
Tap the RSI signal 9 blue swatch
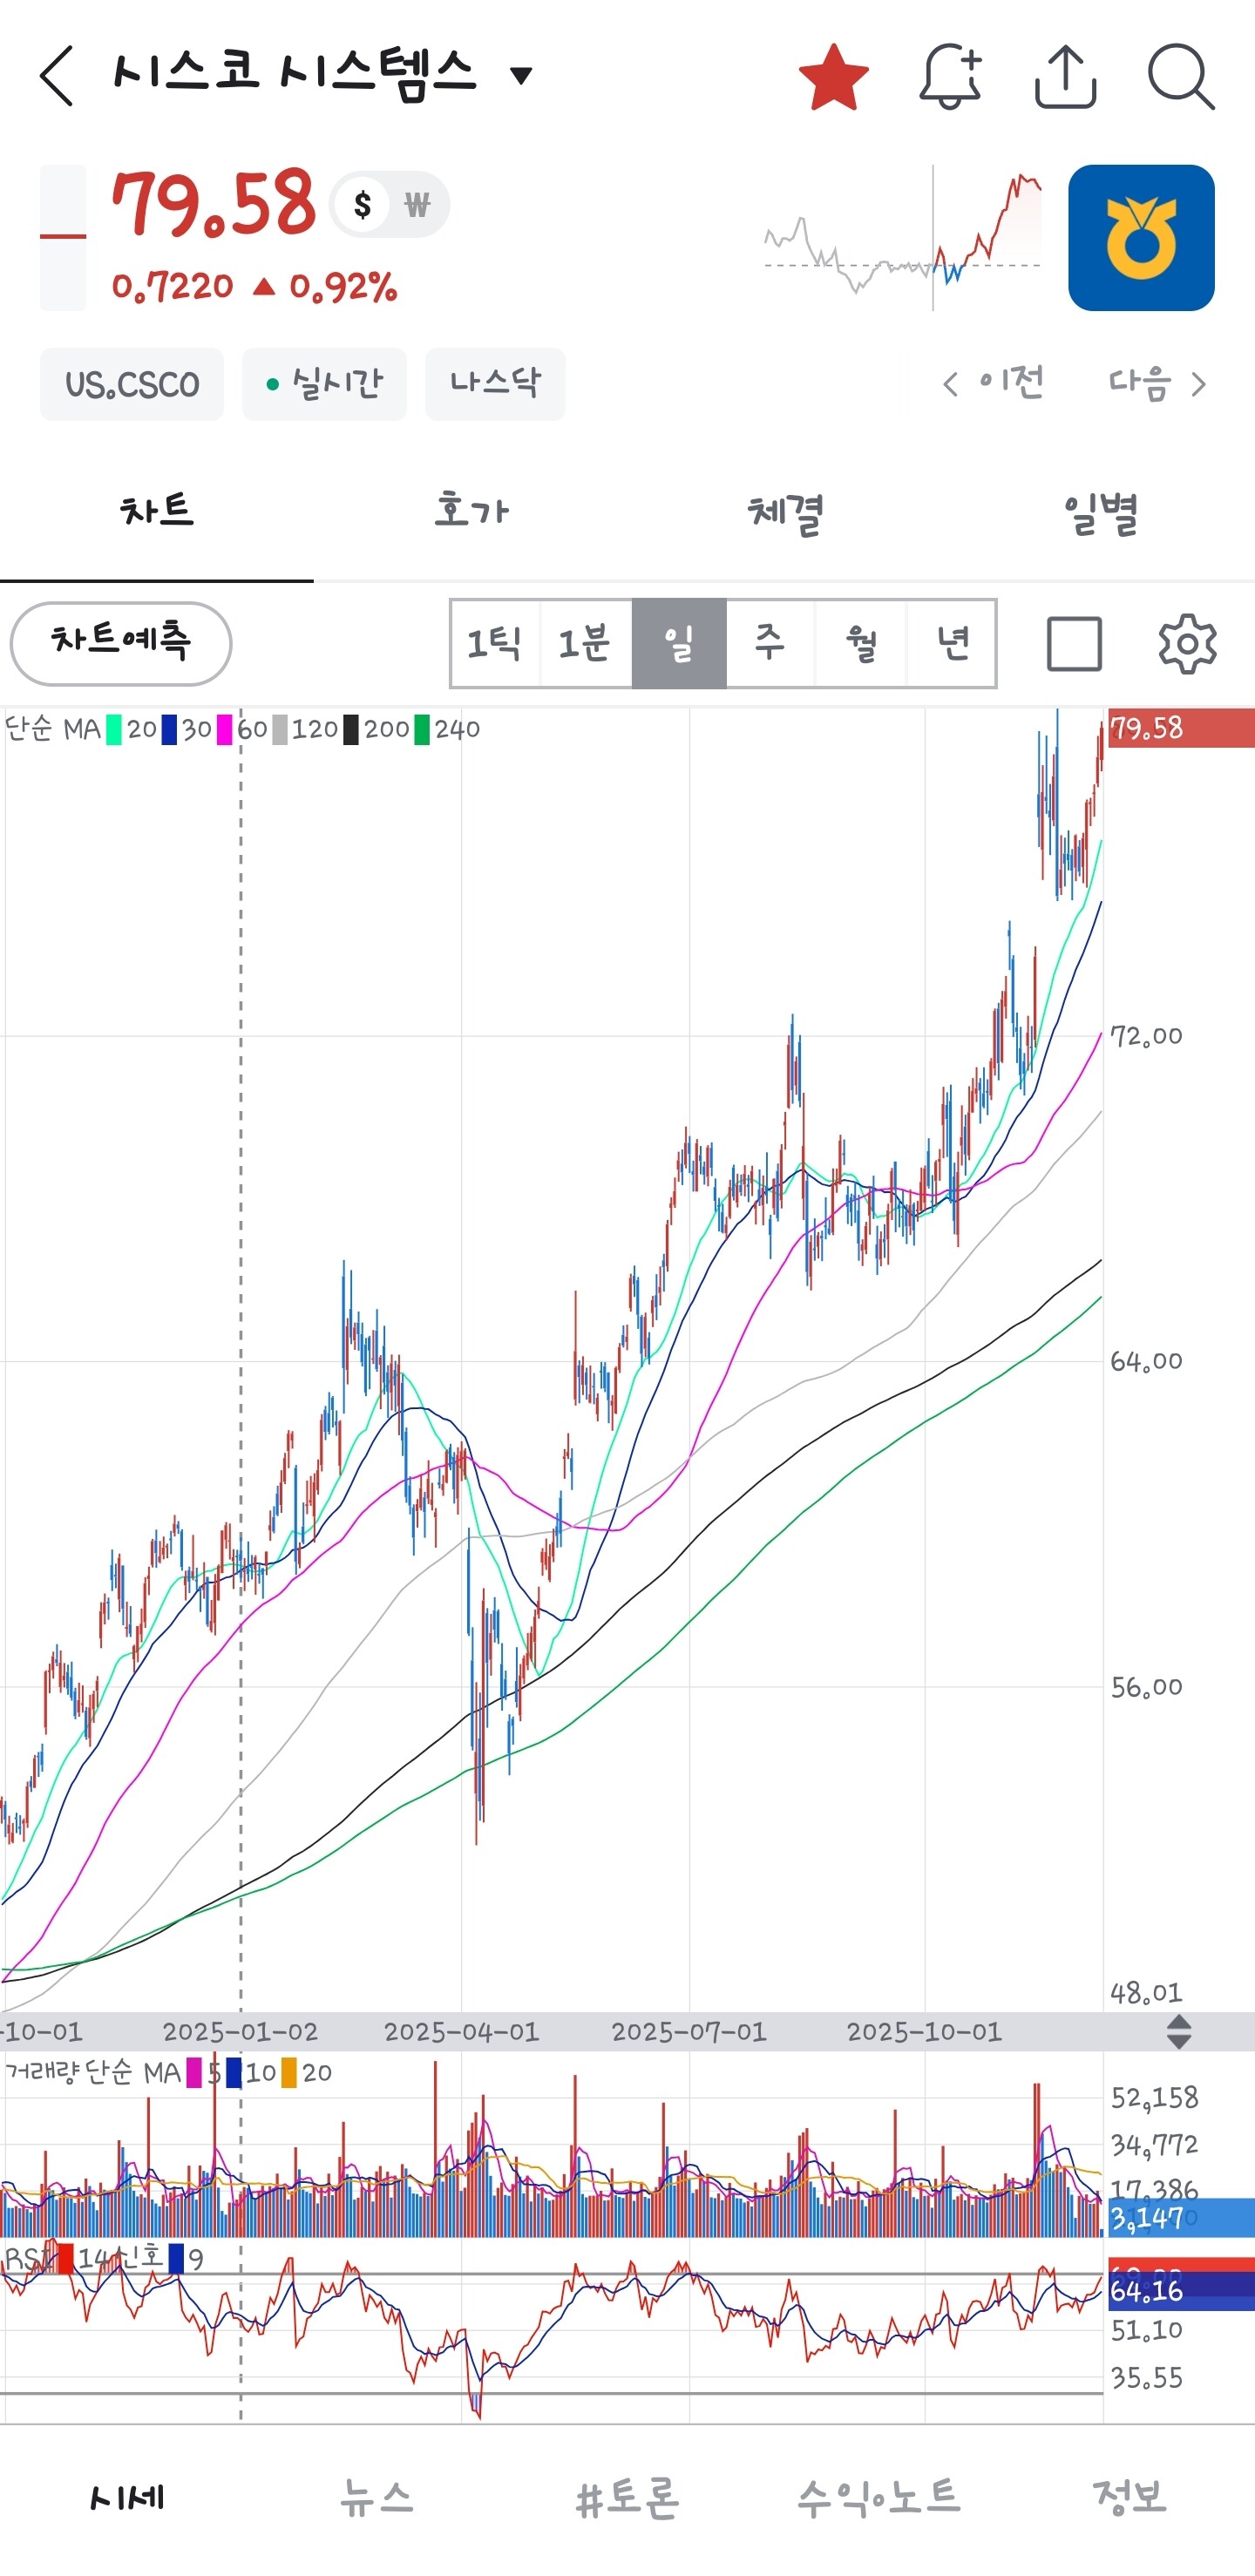(176, 2259)
